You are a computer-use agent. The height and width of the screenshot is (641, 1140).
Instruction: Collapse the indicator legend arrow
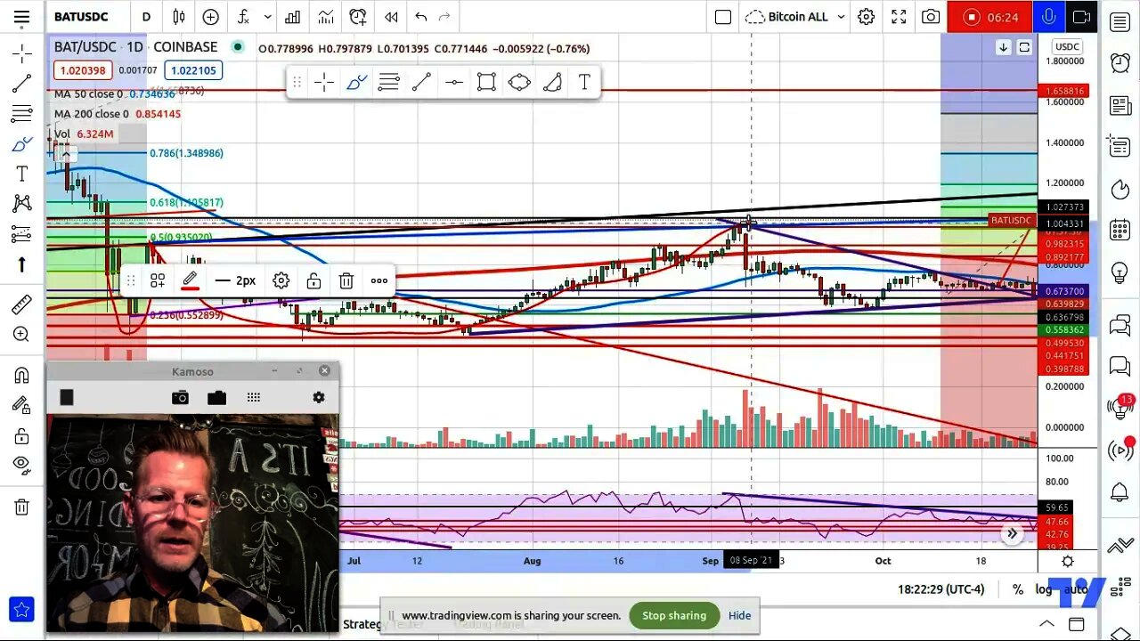point(65,154)
